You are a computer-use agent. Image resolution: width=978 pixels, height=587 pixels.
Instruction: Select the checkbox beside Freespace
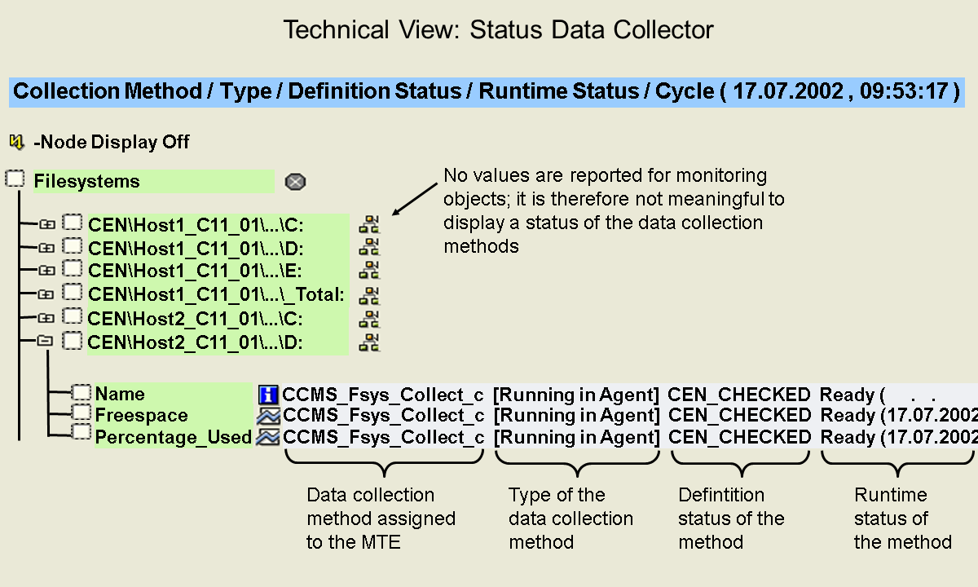81,414
